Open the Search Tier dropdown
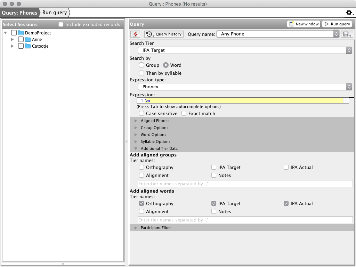This screenshot has height=267, width=356. [245, 50]
